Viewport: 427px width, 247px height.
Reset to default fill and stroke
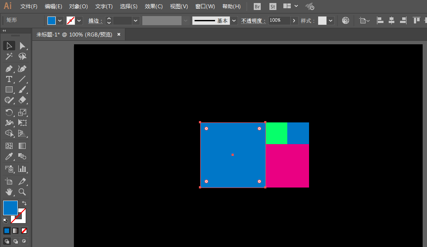tap(5, 221)
